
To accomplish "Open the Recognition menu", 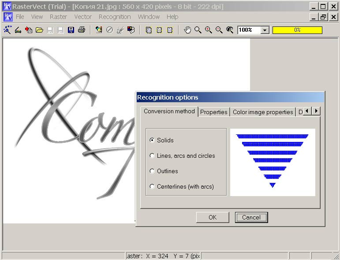I will [115, 17].
